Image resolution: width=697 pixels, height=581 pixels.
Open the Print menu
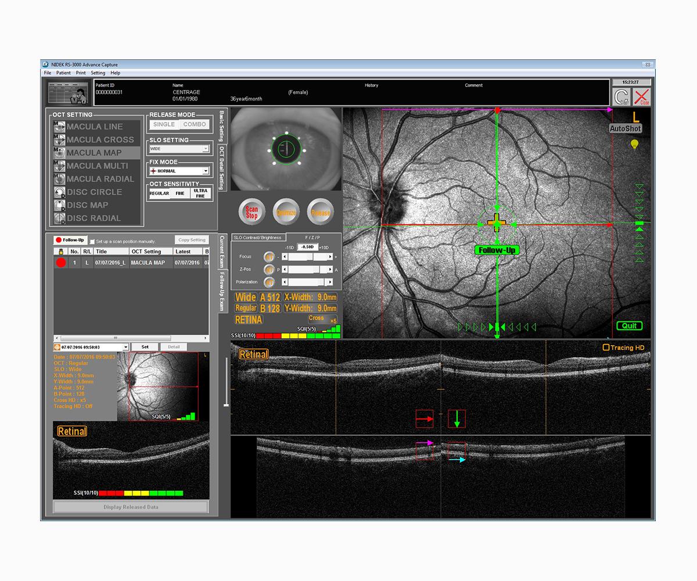point(81,73)
